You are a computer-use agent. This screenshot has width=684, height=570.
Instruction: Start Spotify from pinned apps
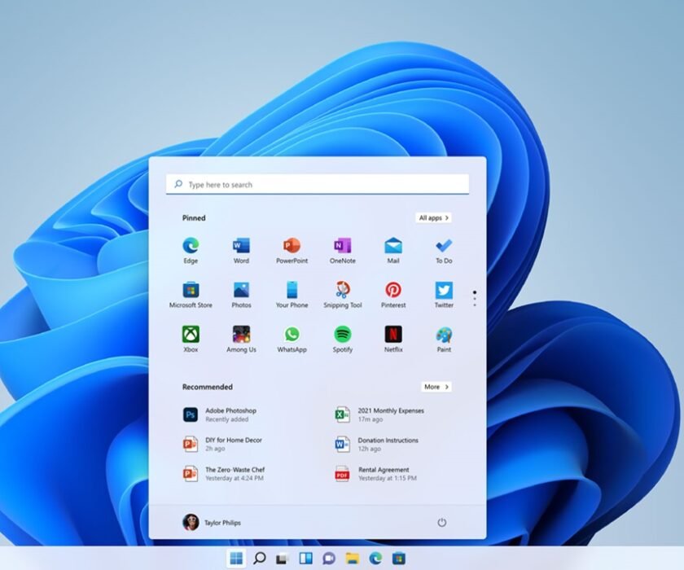click(x=342, y=335)
